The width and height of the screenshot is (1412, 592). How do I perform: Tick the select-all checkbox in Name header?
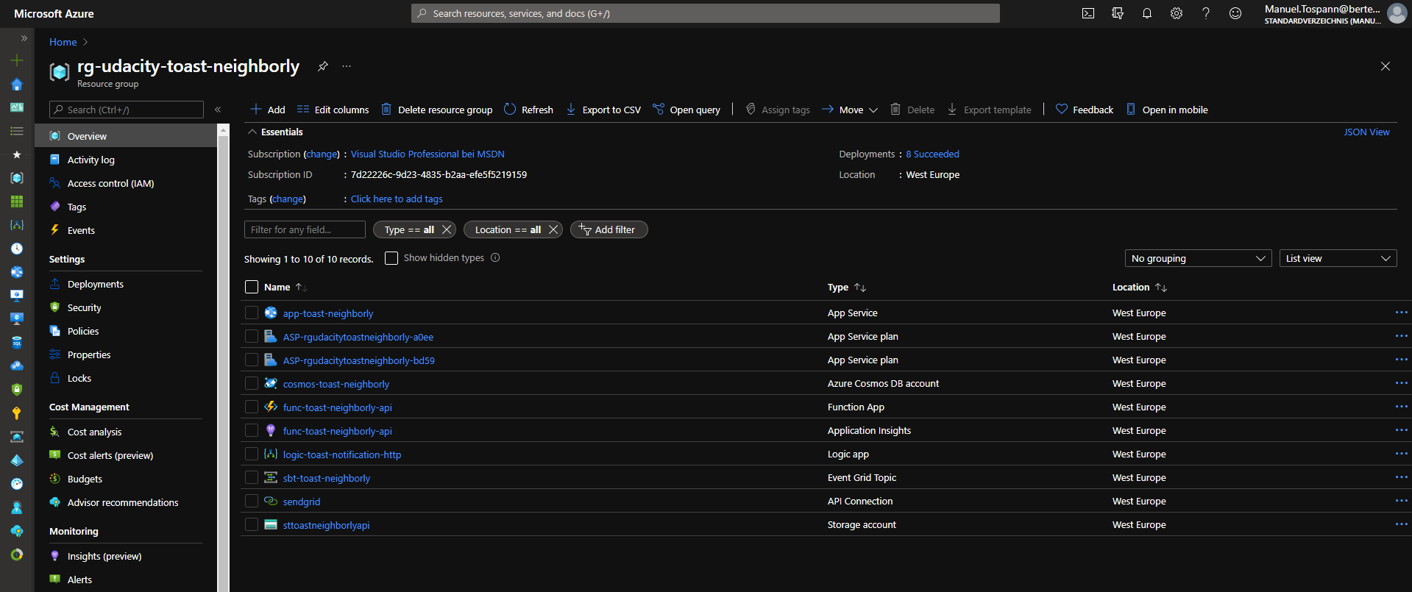click(x=252, y=287)
